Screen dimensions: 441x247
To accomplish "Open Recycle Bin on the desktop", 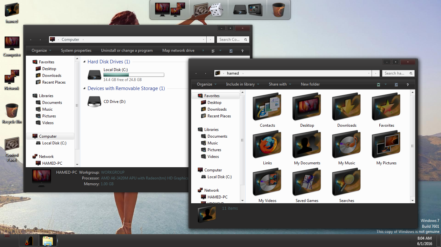I will 12,111.
